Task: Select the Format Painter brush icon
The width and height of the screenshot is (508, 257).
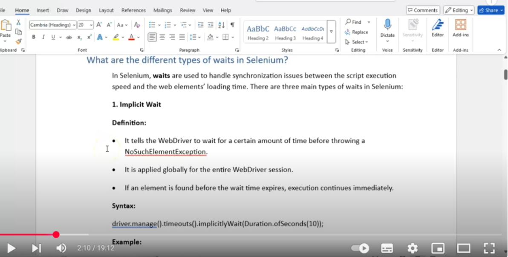Action: click(x=18, y=41)
